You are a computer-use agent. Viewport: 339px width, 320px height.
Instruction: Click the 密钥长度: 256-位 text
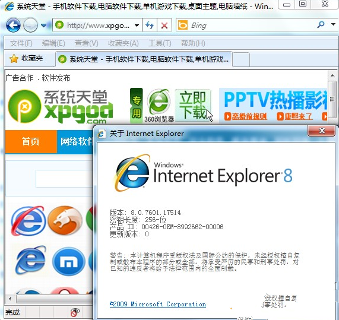point(138,220)
